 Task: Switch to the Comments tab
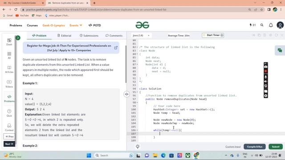(114, 36)
